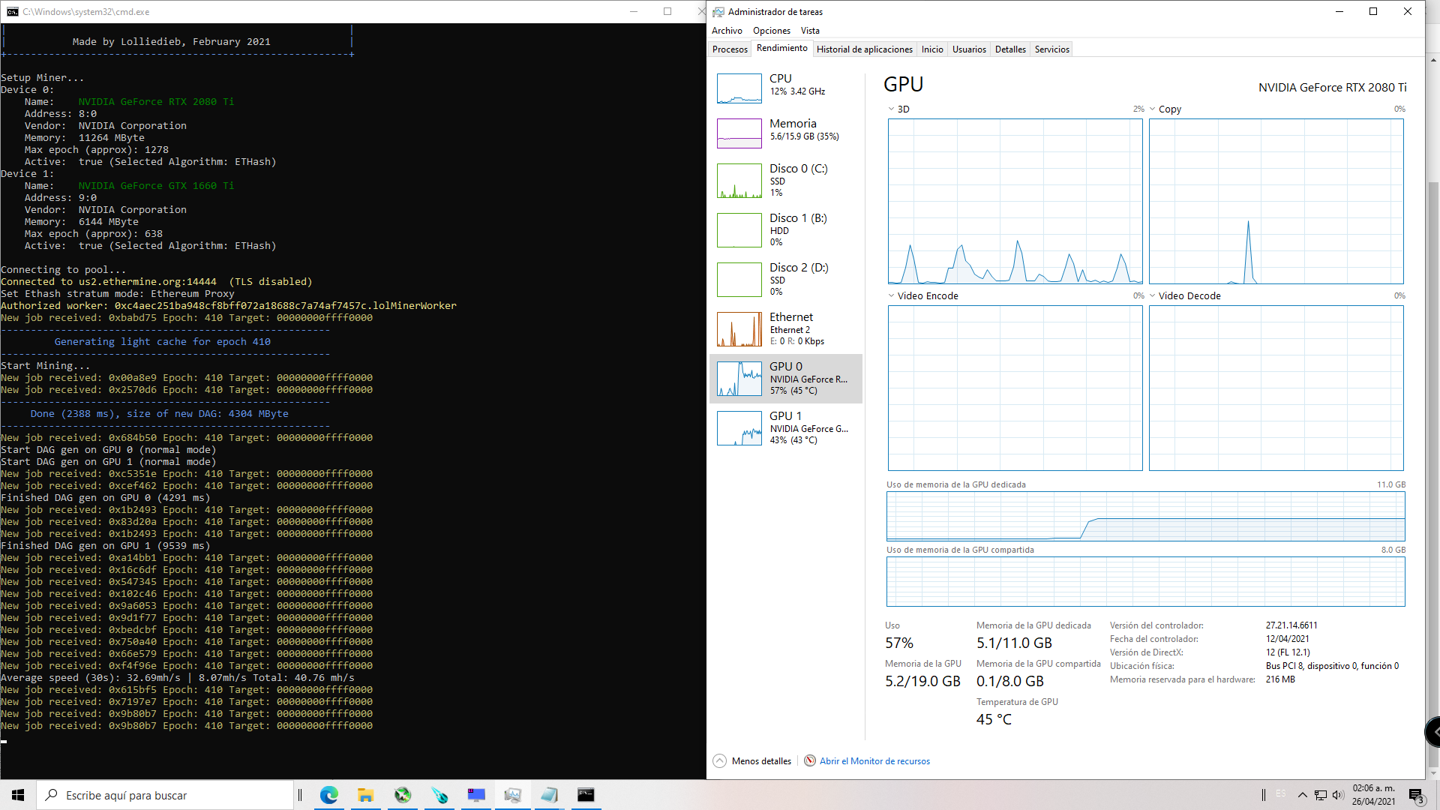Switch to the Detalles tab
The image size is (1440, 810).
[x=1010, y=49]
